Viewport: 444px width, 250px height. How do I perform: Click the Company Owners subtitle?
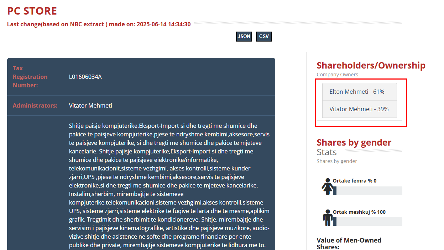[x=338, y=75]
